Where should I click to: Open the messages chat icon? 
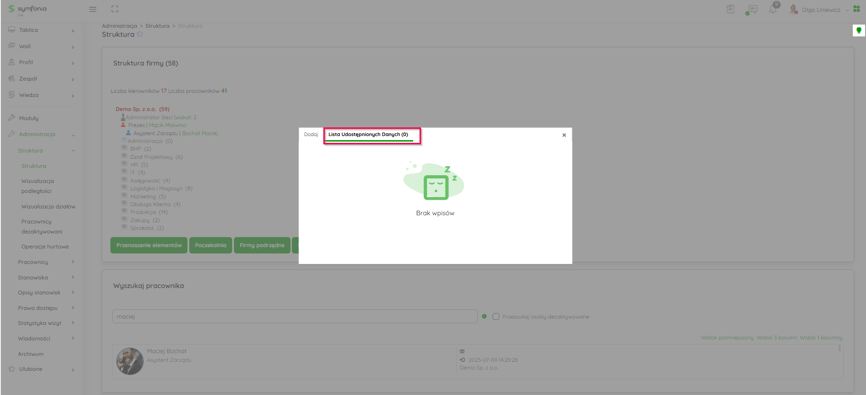pos(752,9)
